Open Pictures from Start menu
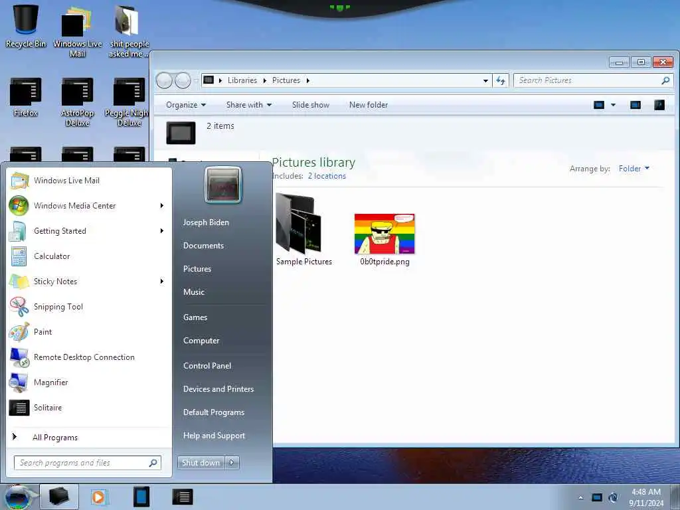This screenshot has height=510, width=680. pos(197,269)
